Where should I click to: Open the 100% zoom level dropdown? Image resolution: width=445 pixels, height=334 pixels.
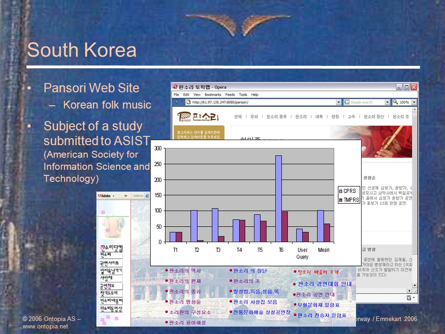tap(414, 102)
